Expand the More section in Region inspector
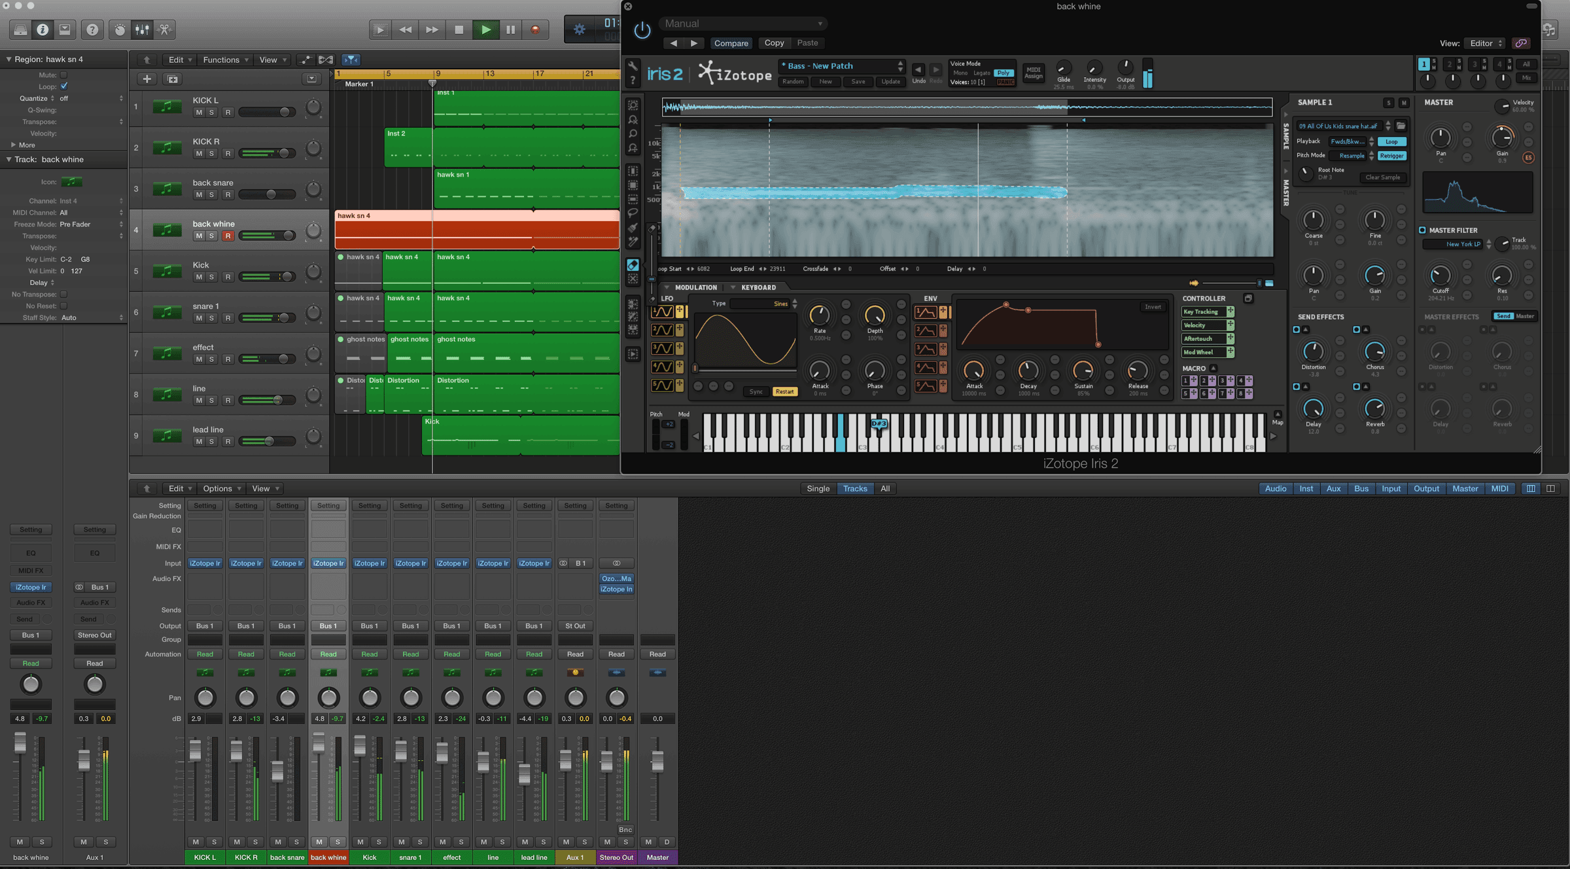Viewport: 1570px width, 869px height. coord(13,145)
